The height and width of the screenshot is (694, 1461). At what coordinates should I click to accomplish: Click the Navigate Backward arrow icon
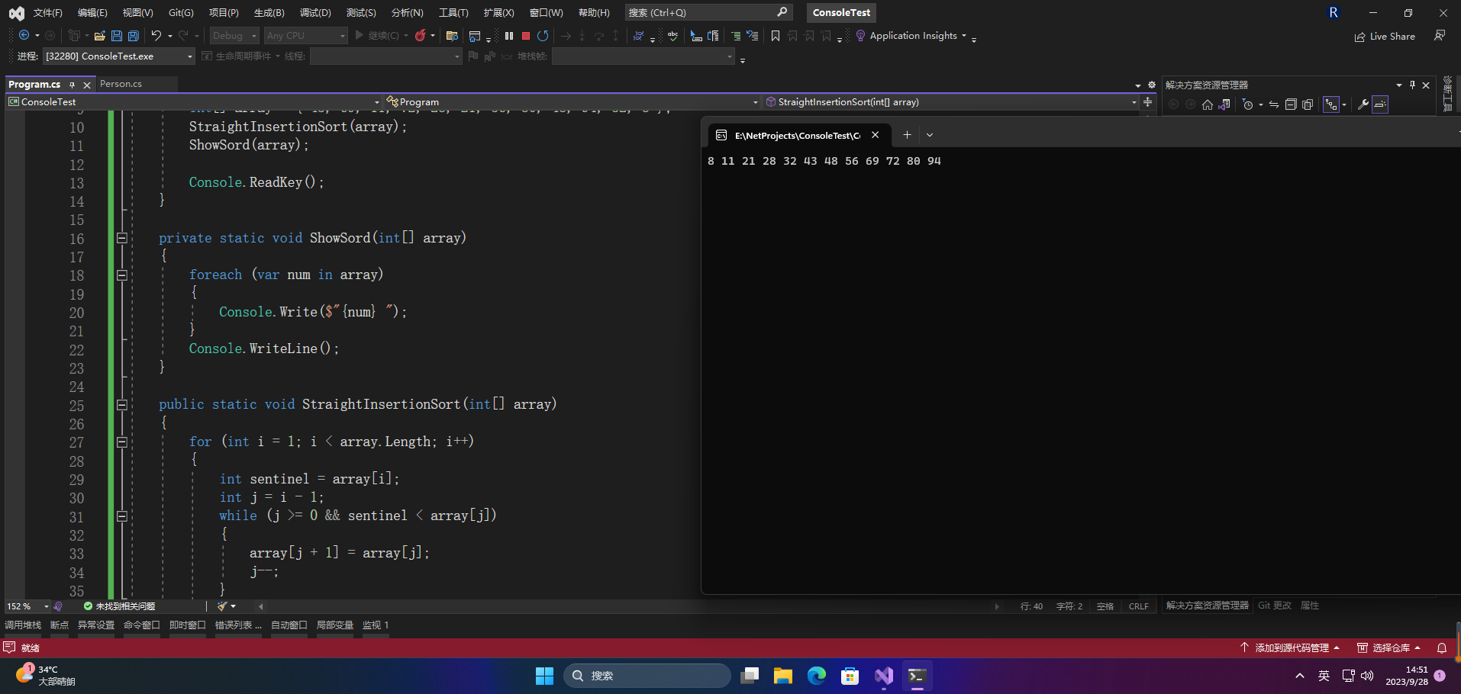pos(24,36)
